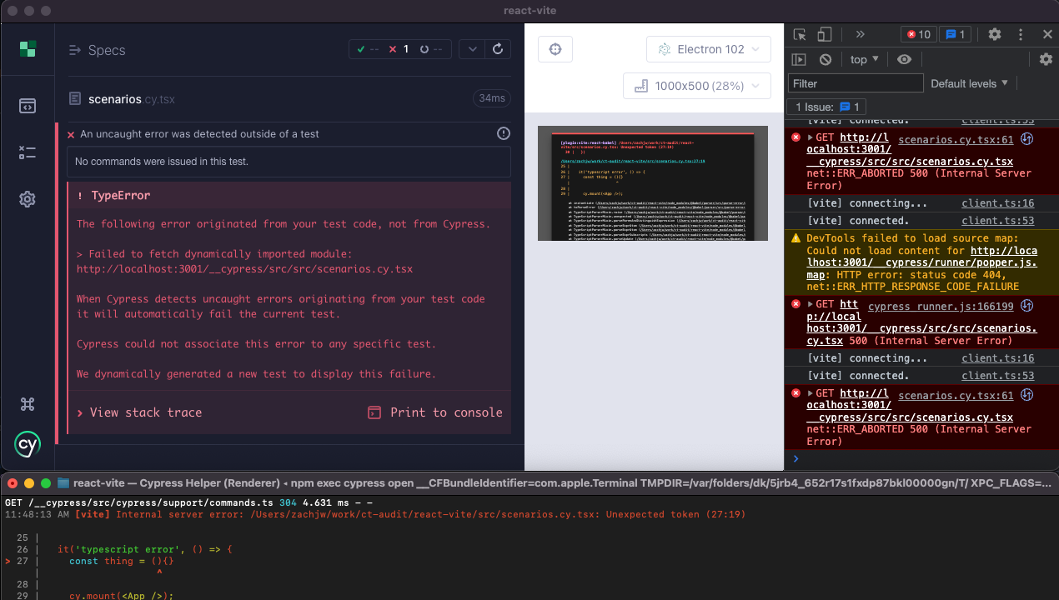Open the 'top' JavaScript context dropdown
1059x600 pixels.
click(864, 59)
